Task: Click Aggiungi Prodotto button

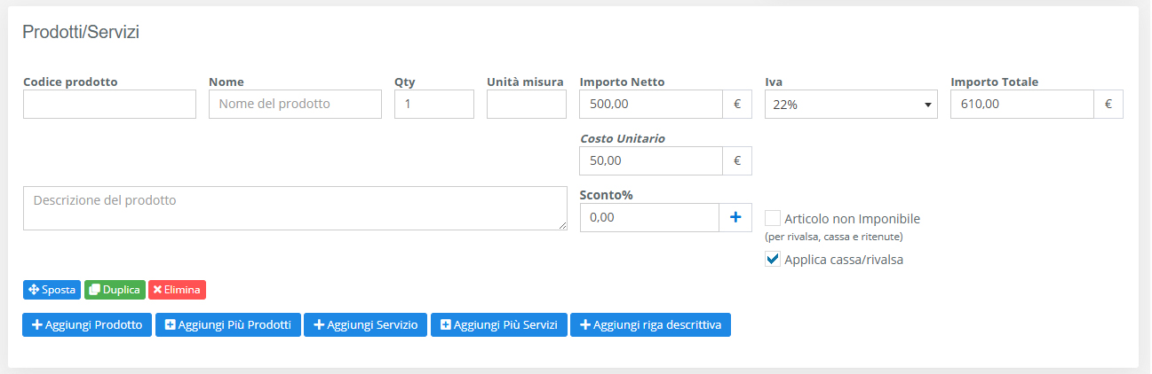Action: tap(87, 325)
